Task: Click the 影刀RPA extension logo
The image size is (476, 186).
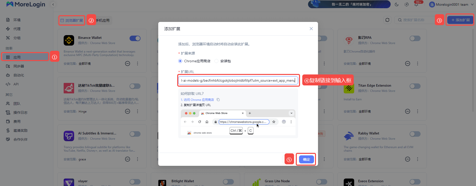Action: [x=349, y=40]
